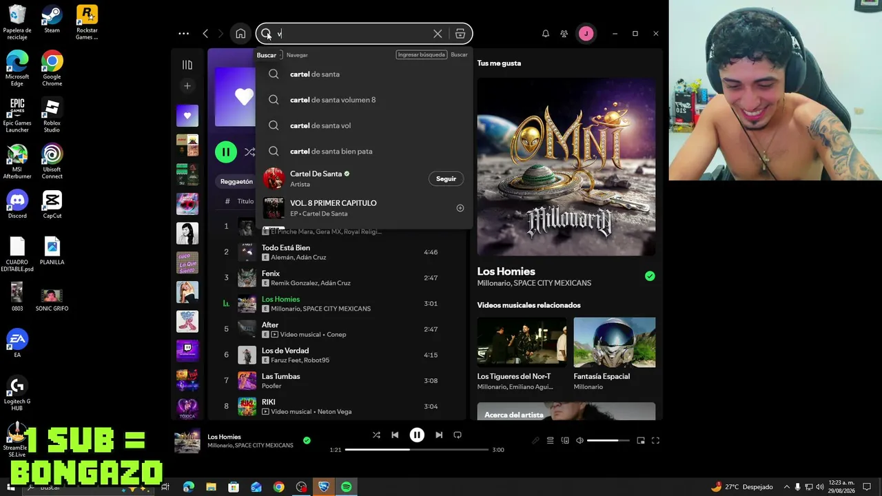The image size is (882, 496).
Task: Open the lyrics microphone icon
Action: coord(535,440)
